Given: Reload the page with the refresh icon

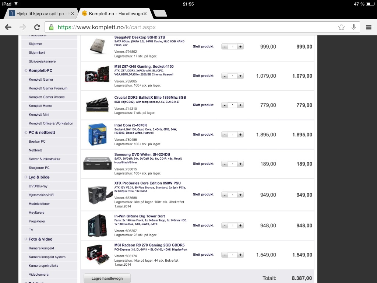Looking at the screenshot, I should click(37, 27).
